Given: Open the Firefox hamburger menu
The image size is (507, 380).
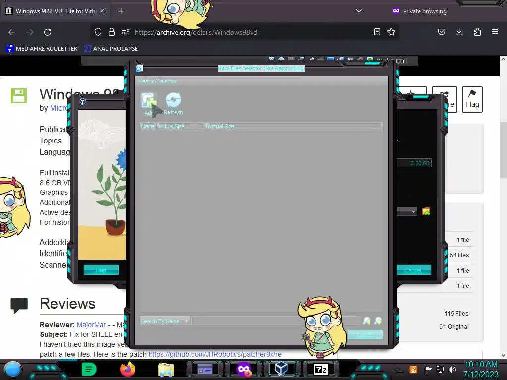Looking at the screenshot, I should [x=495, y=32].
